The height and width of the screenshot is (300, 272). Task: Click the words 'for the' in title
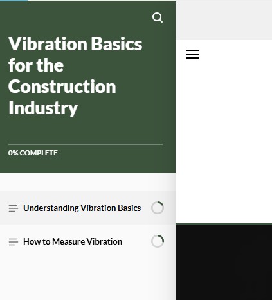click(36, 65)
